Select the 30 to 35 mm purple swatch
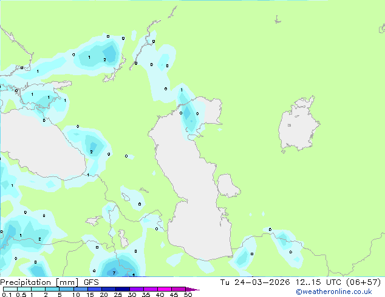The image size is (385, 297). [137, 289]
